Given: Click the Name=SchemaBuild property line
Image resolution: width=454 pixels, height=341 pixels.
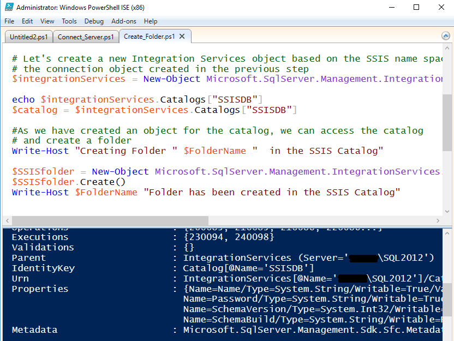Looking at the screenshot, I should [313, 319].
